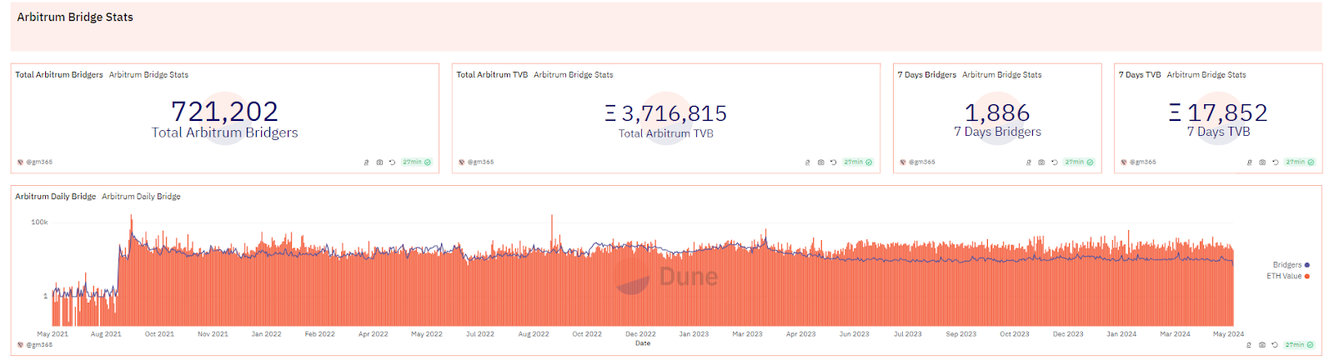Image resolution: width=1334 pixels, height=361 pixels.
Task: Open query link icon in Total Arbitrum Bridgers card
Action: (366, 163)
